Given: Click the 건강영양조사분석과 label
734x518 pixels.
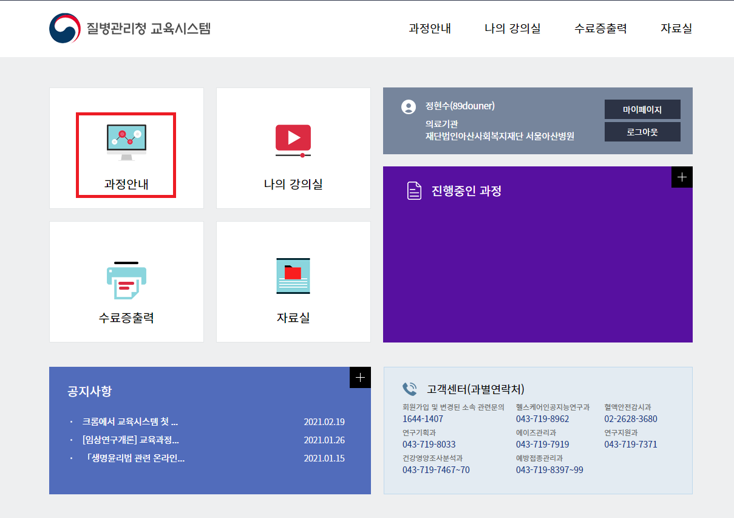Looking at the screenshot, I should click(432, 458).
